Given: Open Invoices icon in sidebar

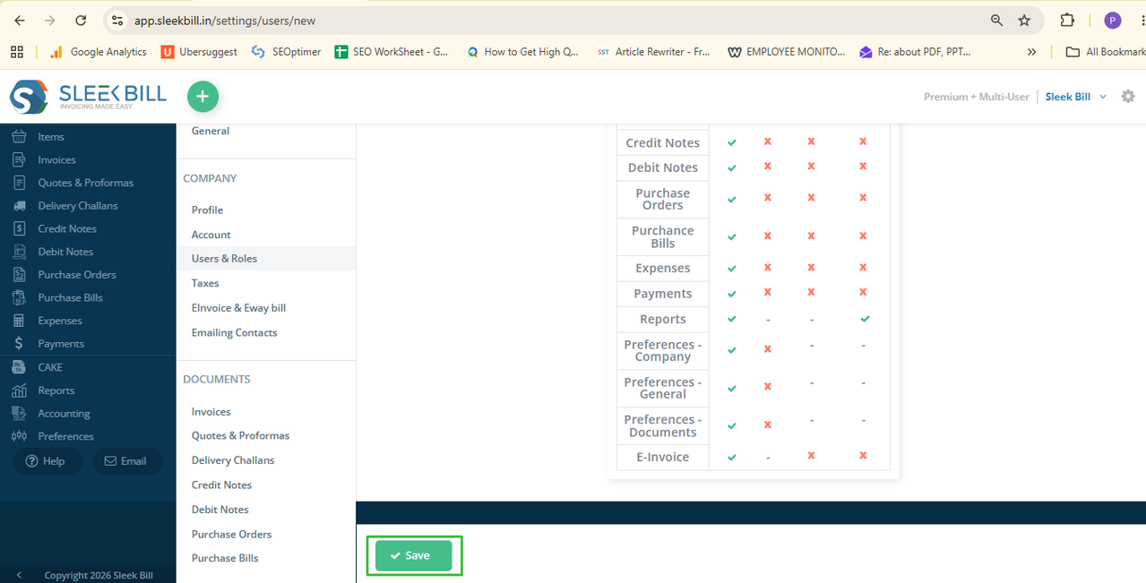Looking at the screenshot, I should (x=19, y=159).
